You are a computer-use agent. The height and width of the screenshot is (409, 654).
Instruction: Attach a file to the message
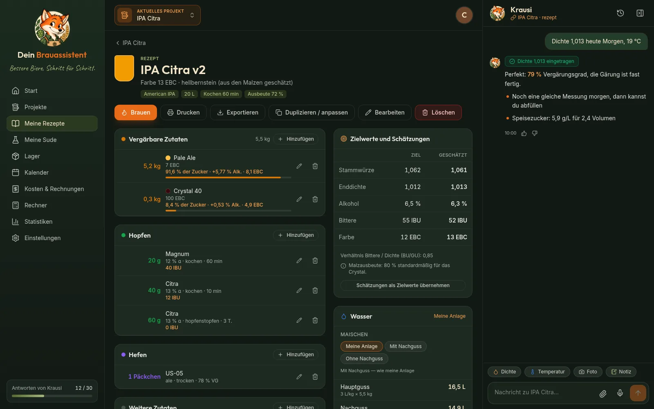603,393
